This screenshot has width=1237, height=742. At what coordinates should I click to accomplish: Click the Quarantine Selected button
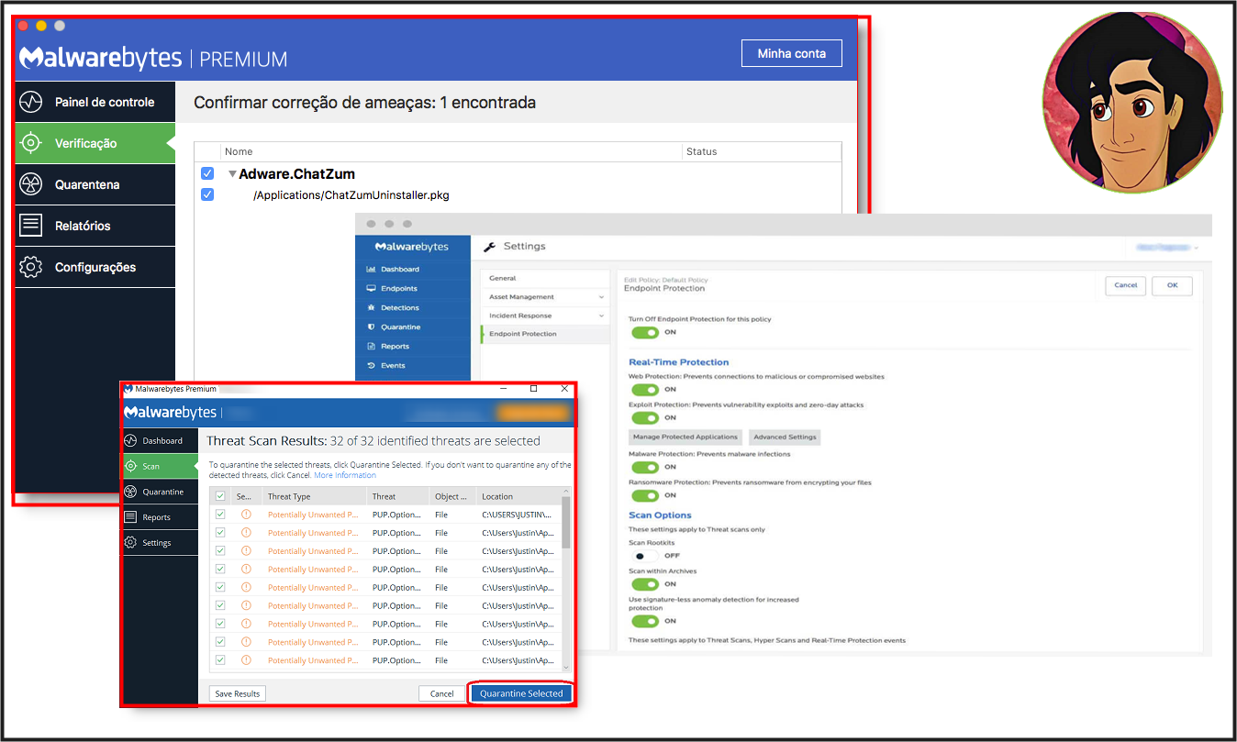point(521,693)
